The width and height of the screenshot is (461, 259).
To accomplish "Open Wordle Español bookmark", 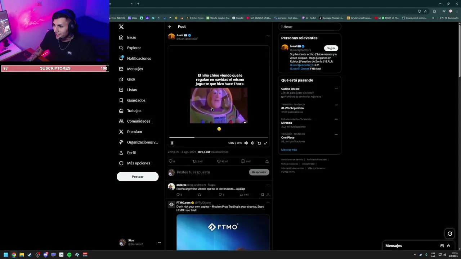I will pos(218,18).
